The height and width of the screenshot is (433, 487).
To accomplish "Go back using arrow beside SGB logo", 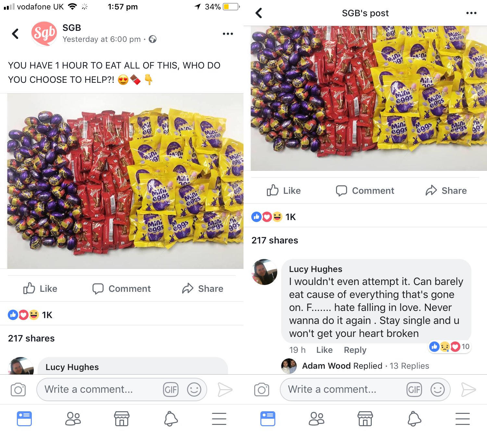I will pyautogui.click(x=15, y=34).
